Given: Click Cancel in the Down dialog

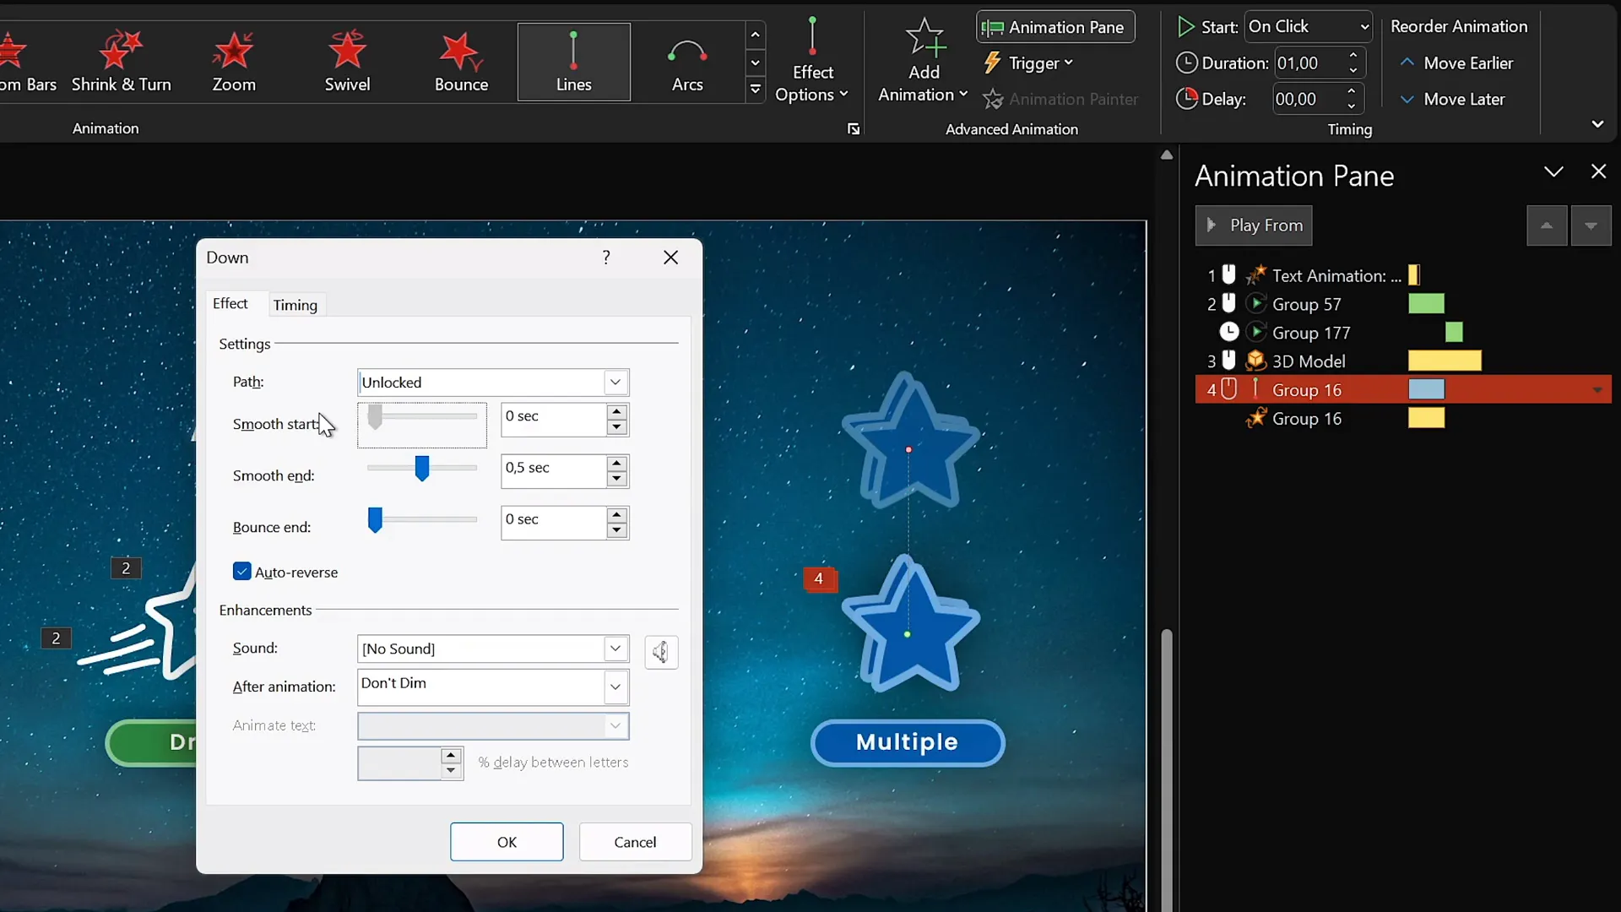Looking at the screenshot, I should tap(635, 842).
